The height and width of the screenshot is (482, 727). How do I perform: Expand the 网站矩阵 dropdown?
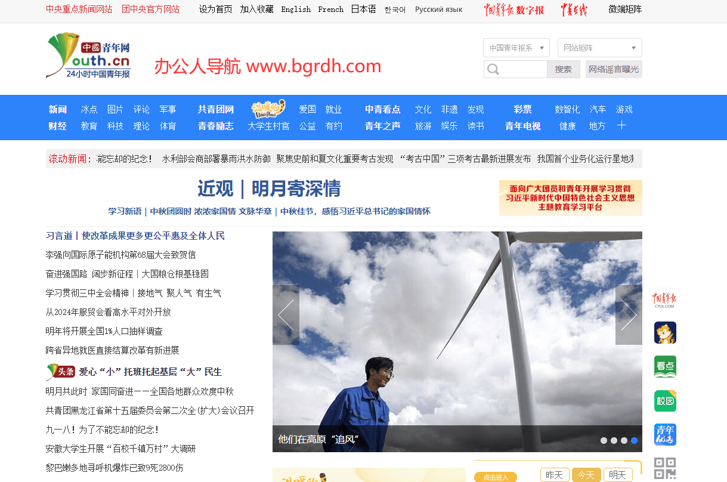pyautogui.click(x=599, y=48)
